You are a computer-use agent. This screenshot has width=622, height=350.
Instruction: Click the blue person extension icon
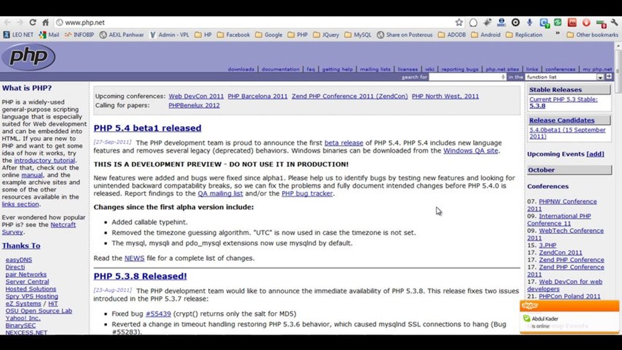501,22
